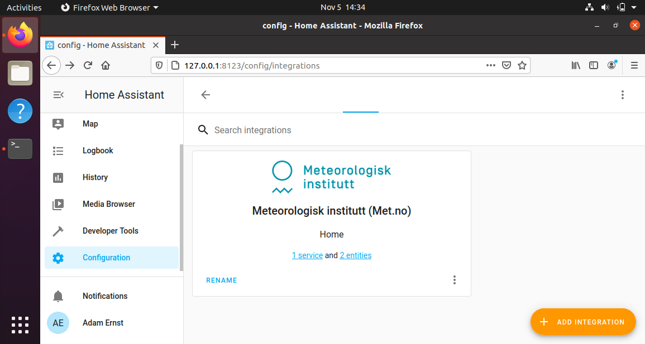Close the config - Home Assistant tab

click(x=156, y=45)
